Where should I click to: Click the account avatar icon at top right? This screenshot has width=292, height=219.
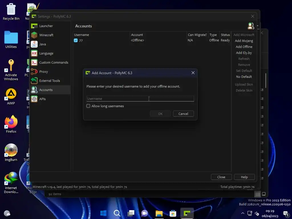pyautogui.click(x=251, y=26)
